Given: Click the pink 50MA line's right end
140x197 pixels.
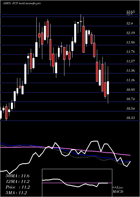Looking at the screenshot, I should point(130,155).
